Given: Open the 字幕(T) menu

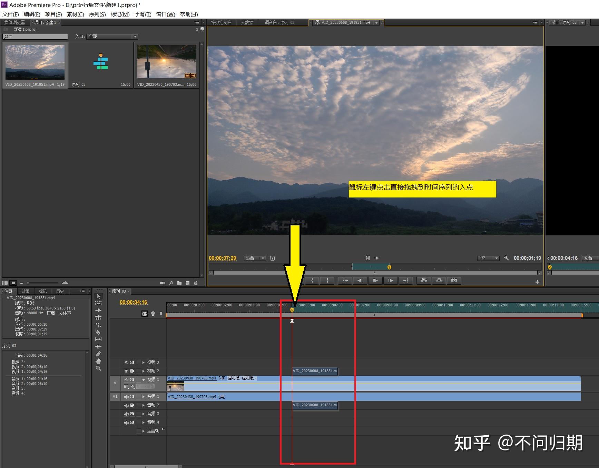Looking at the screenshot, I should click(x=143, y=14).
